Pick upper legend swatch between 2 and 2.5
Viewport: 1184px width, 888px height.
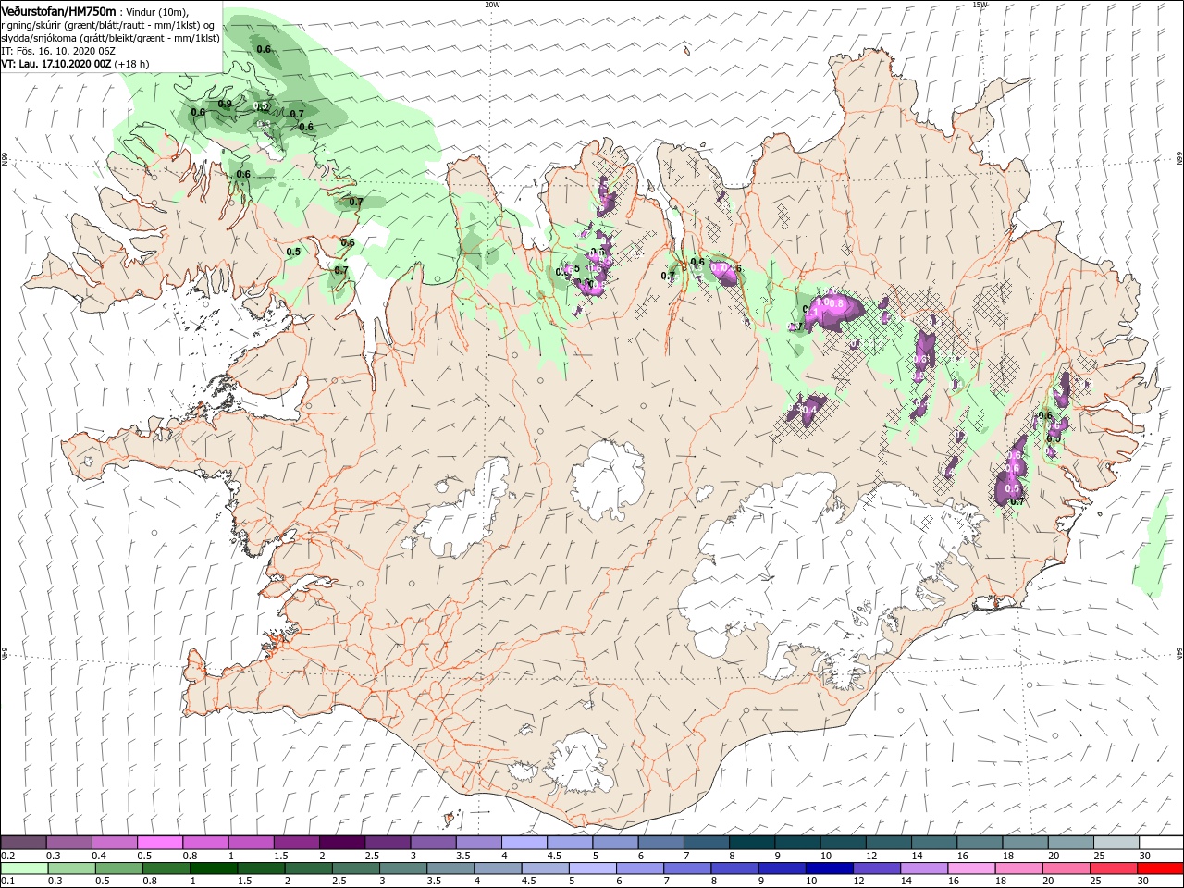tap(342, 843)
